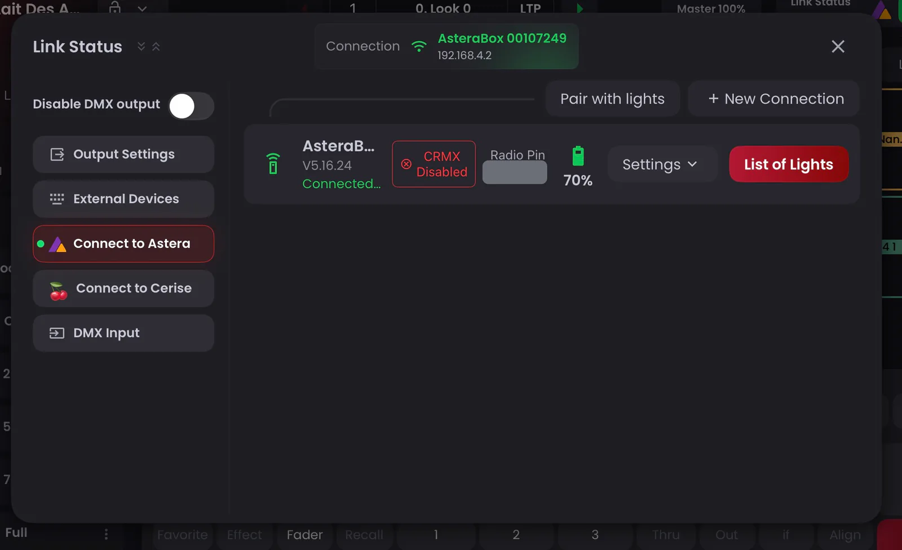Screen dimensions: 902x550
Task: Click the IP address '192.168.4.2'
Action: tap(465, 55)
